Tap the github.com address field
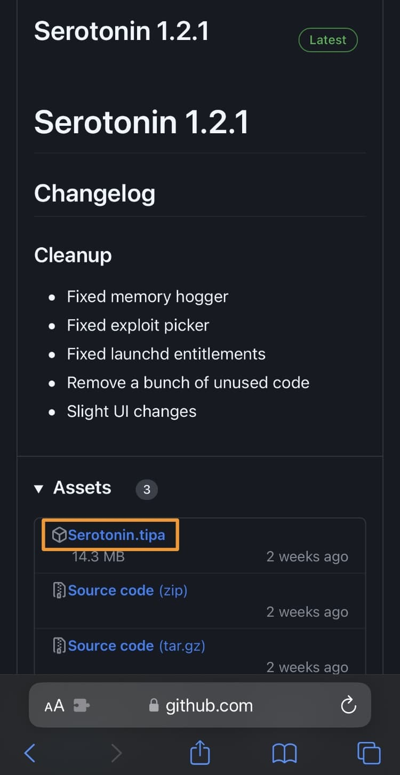Screen dimensions: 400x775 pyautogui.click(x=200, y=705)
